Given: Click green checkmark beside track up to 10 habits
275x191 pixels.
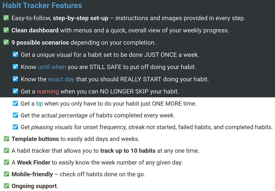Looking at the screenshot, I should 6,151.
